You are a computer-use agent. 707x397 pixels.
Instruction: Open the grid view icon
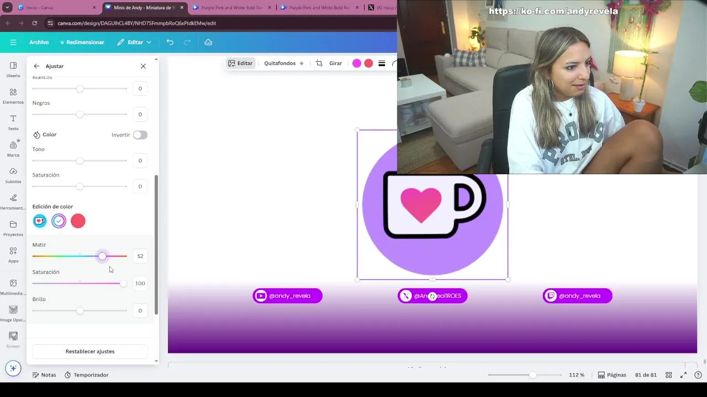[668, 375]
